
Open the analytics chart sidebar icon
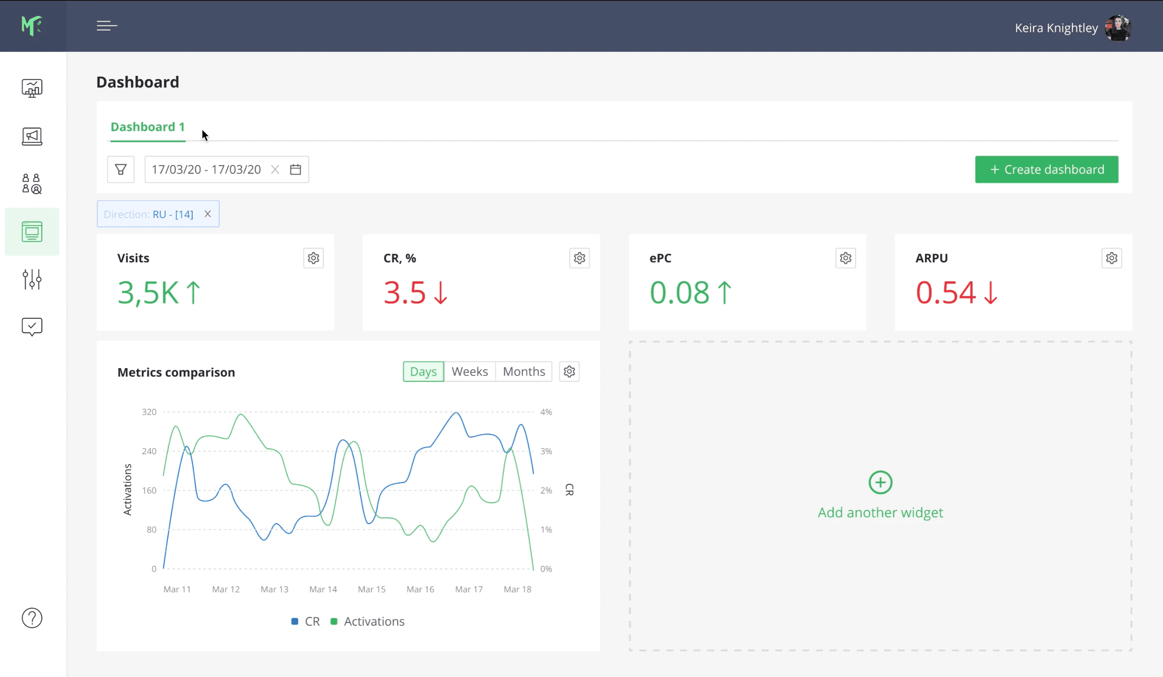coord(32,88)
